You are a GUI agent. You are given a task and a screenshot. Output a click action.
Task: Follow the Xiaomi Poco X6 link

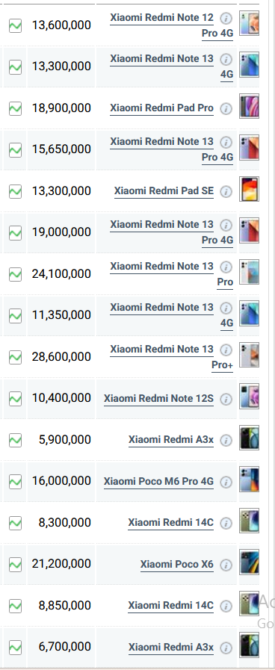coord(176,565)
